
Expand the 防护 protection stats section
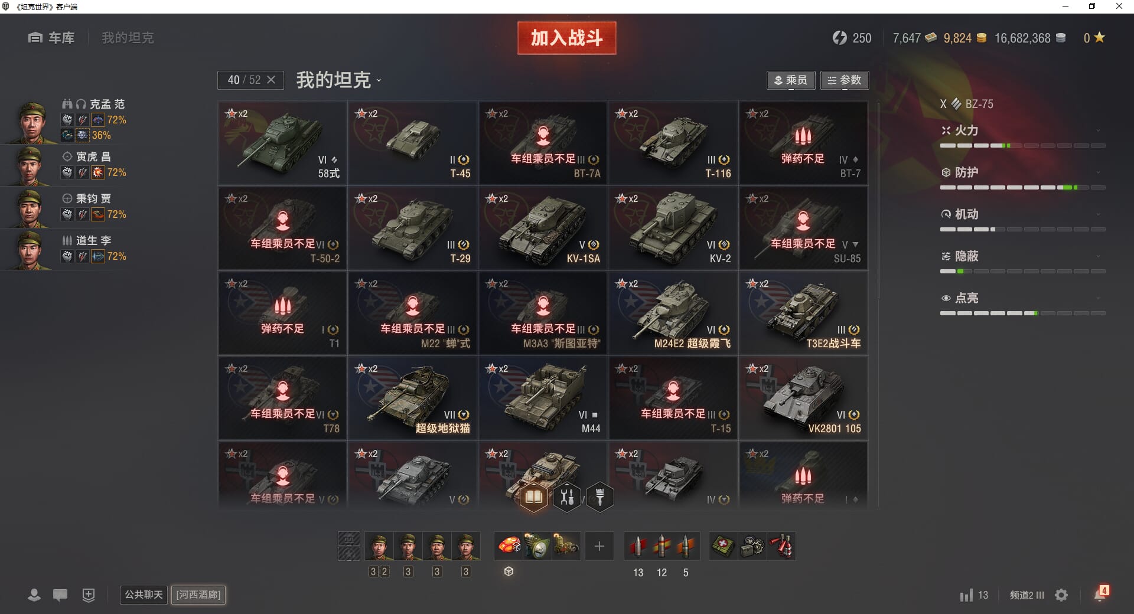click(x=1022, y=172)
